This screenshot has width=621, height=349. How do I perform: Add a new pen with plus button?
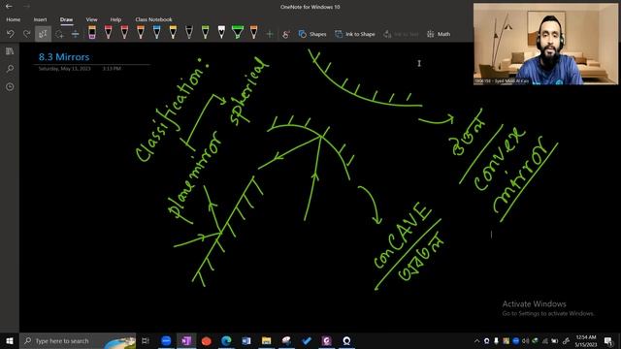pyautogui.click(x=270, y=35)
